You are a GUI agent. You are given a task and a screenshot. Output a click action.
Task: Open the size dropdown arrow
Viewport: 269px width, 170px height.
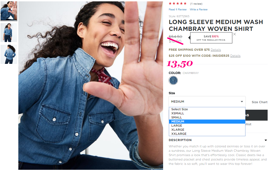click(x=242, y=102)
